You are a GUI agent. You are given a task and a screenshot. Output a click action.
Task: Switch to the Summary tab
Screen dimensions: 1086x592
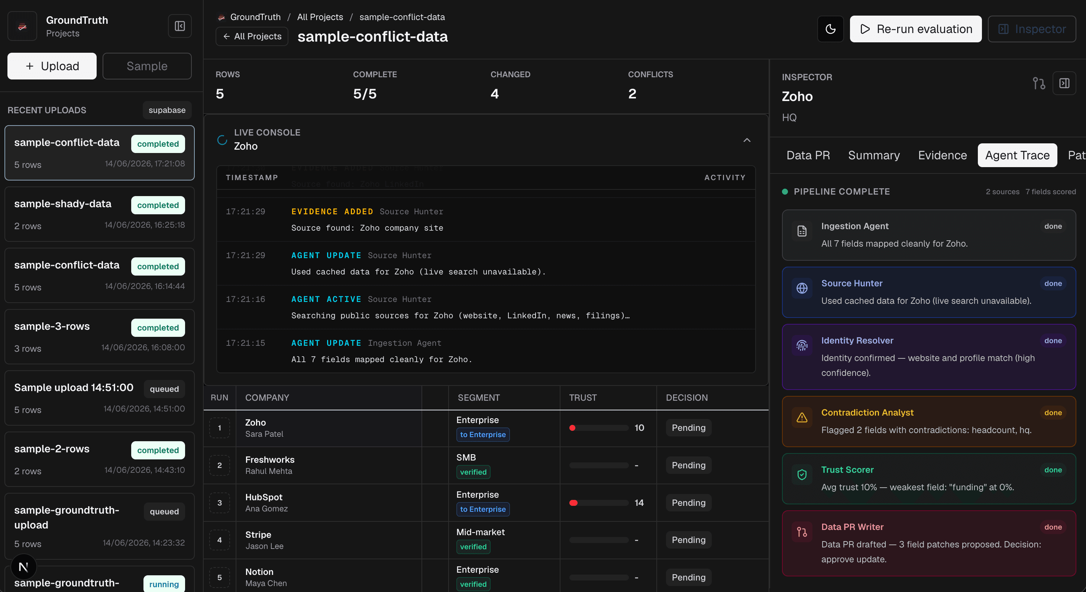click(x=874, y=156)
